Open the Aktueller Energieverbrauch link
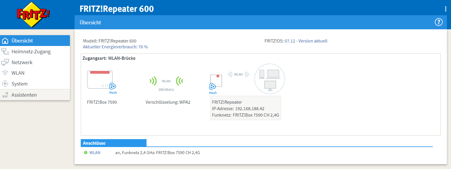 [115, 47]
